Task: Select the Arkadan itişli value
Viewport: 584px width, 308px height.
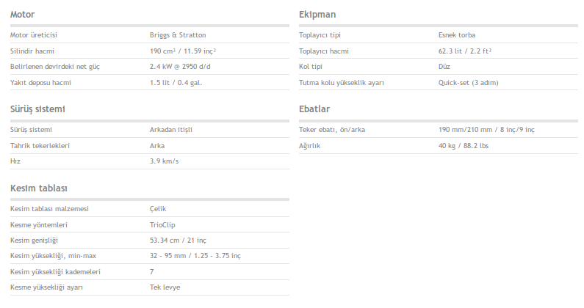Action: pos(170,130)
